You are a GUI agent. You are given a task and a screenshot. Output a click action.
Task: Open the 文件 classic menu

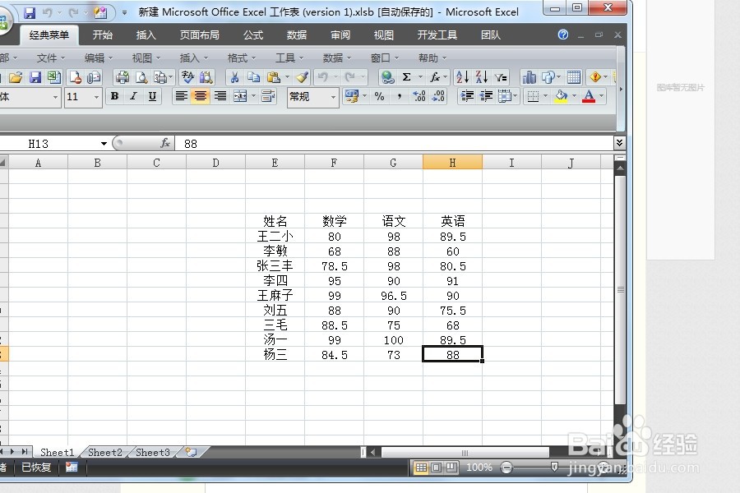pyautogui.click(x=50, y=58)
